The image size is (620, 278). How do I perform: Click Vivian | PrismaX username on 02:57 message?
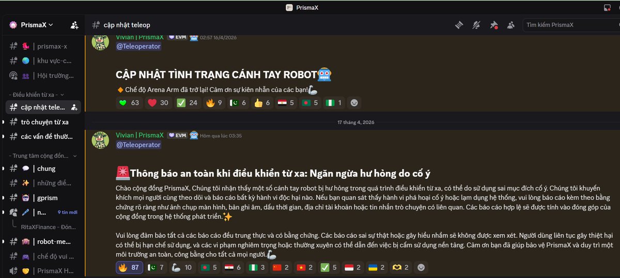coord(139,37)
